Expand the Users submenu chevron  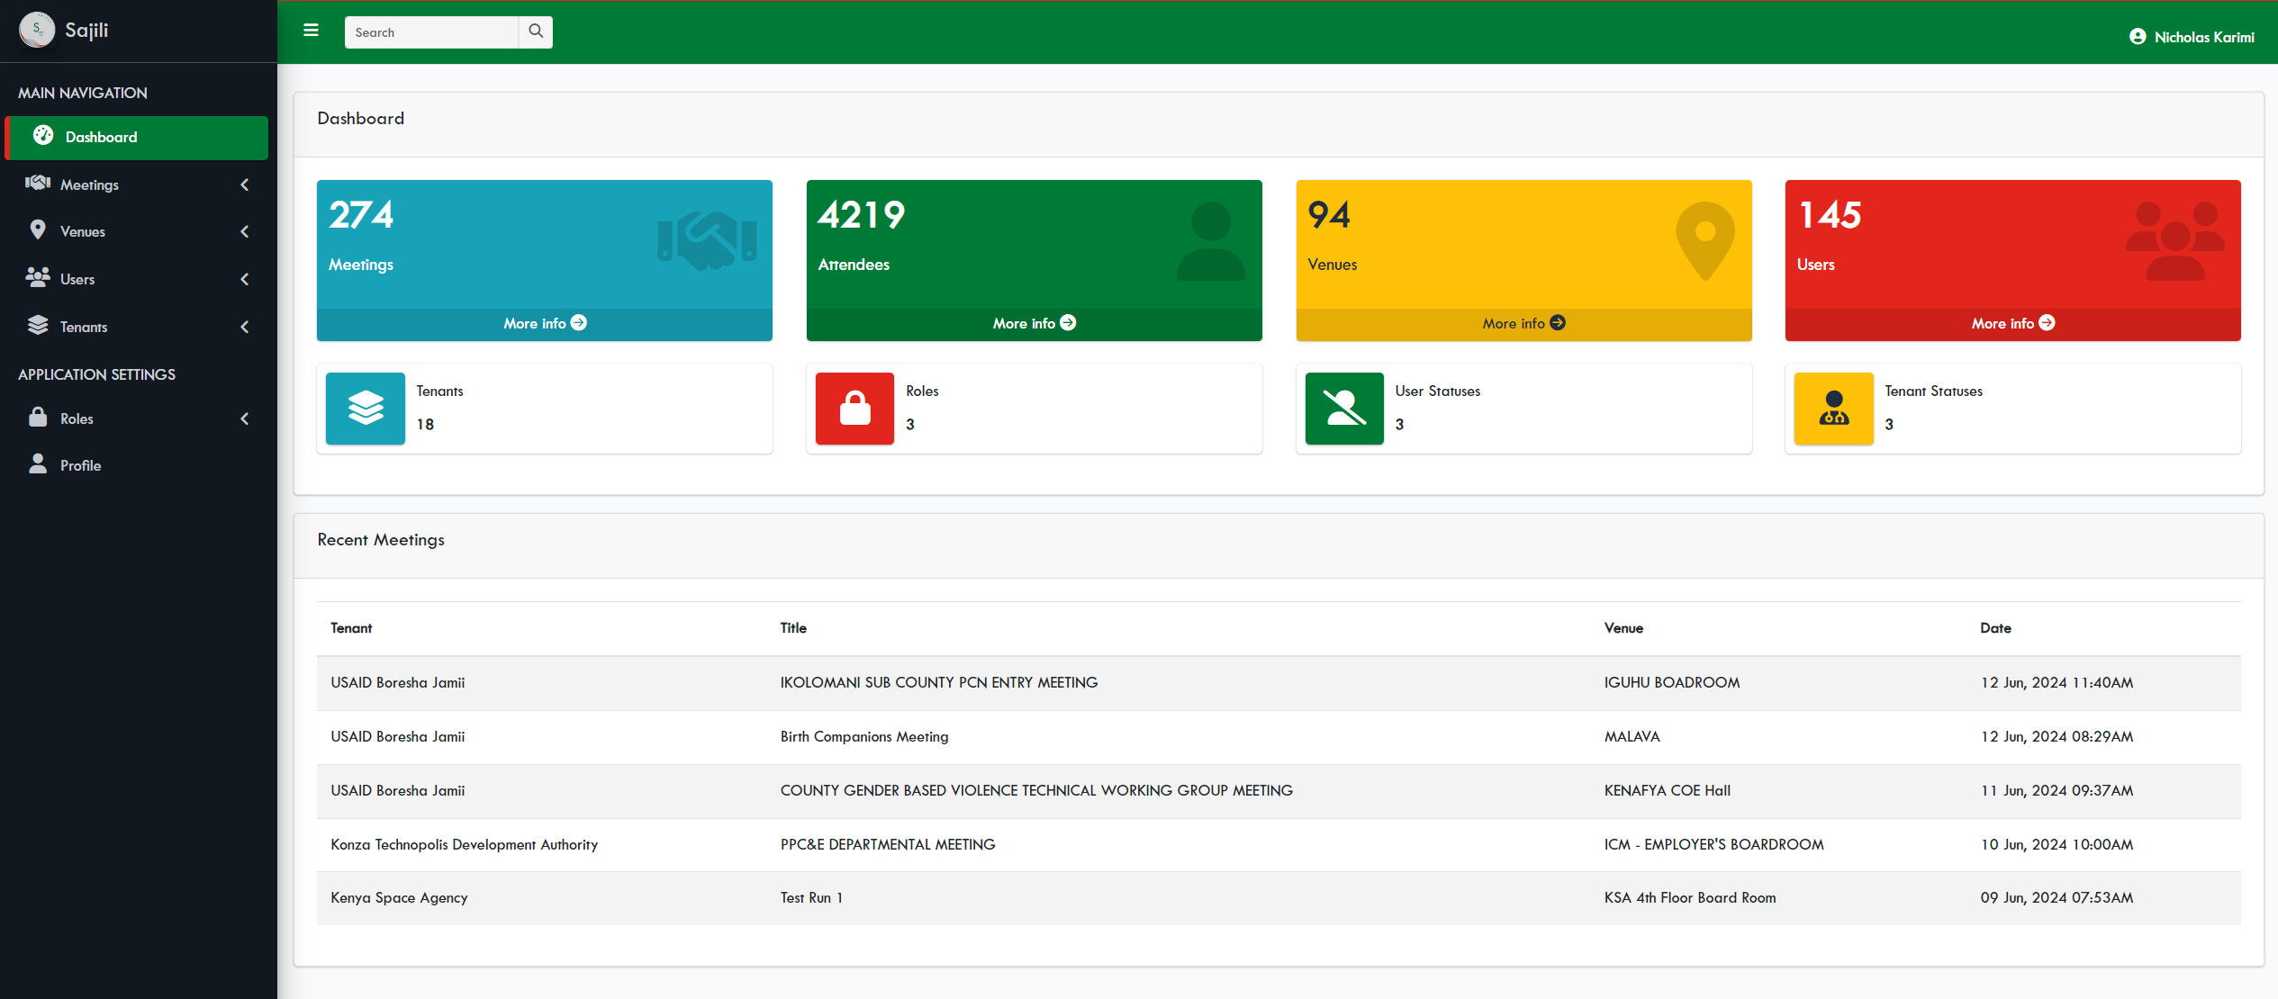click(x=245, y=279)
